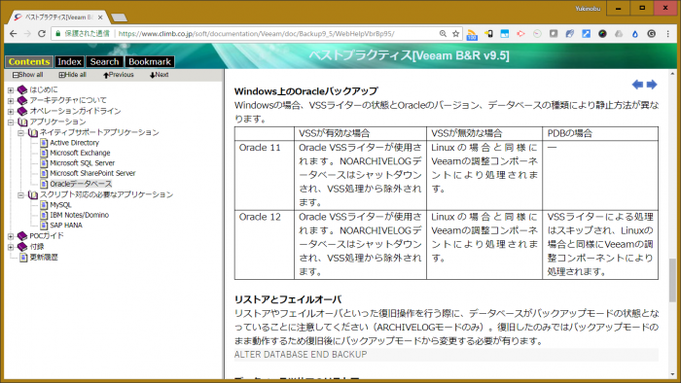
Task: Click the URL address bar field
Action: 278,33
